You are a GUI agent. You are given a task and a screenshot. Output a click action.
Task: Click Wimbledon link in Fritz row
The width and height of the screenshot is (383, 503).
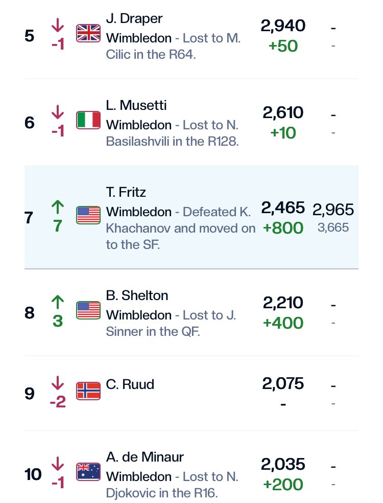tap(139, 212)
